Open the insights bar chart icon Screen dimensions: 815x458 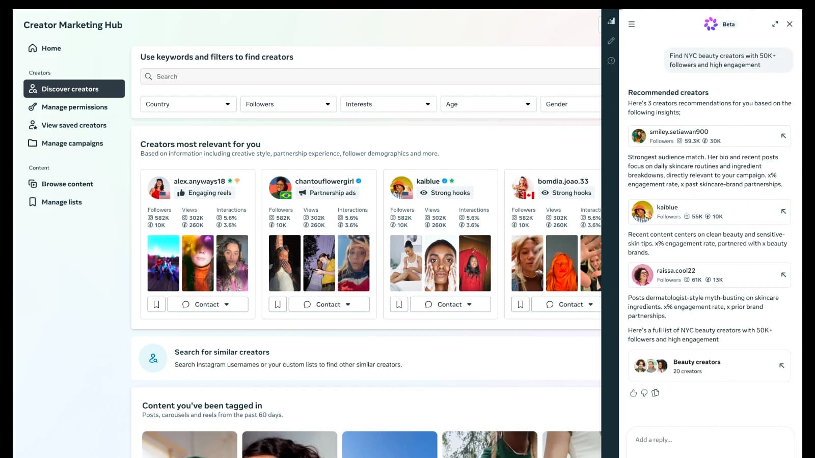(x=611, y=21)
